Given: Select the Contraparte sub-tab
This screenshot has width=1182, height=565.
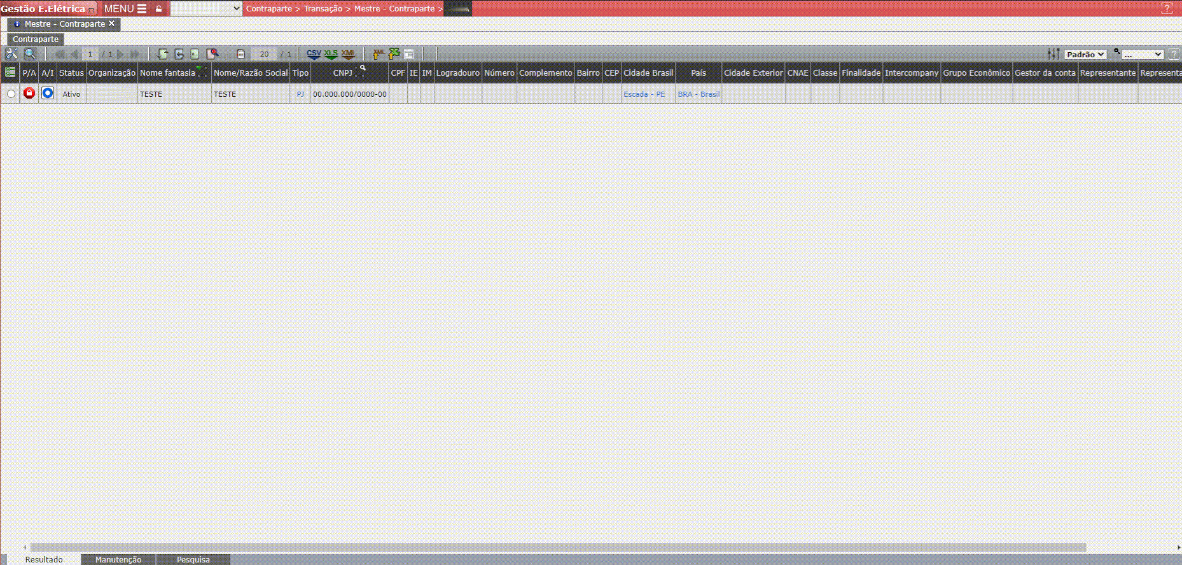Looking at the screenshot, I should [36, 39].
